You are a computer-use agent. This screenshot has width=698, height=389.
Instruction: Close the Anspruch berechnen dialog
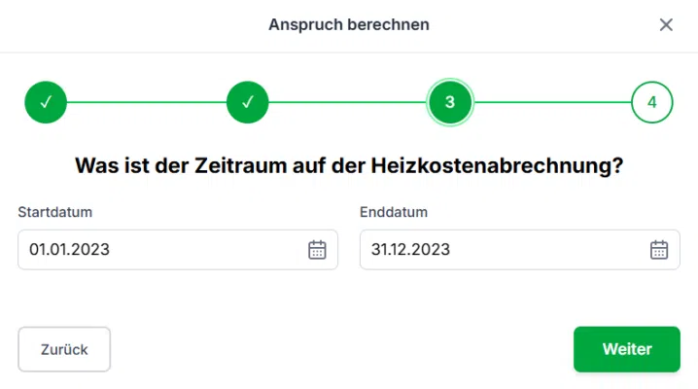(666, 25)
